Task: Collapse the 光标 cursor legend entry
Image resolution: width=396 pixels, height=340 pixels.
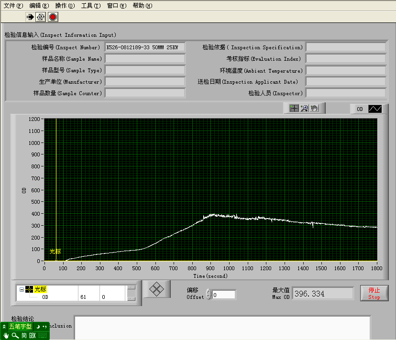Action: click(21, 290)
